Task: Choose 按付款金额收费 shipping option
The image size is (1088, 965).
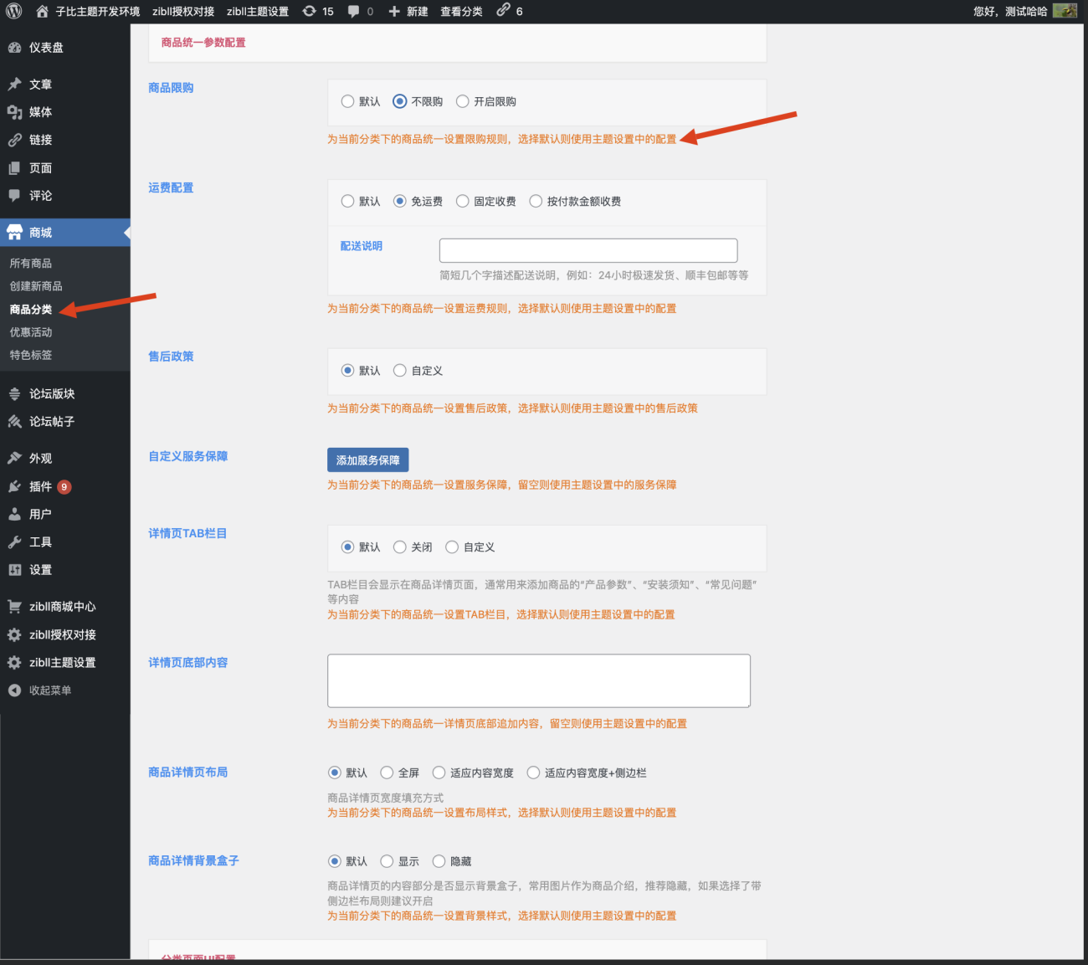Action: coord(536,201)
